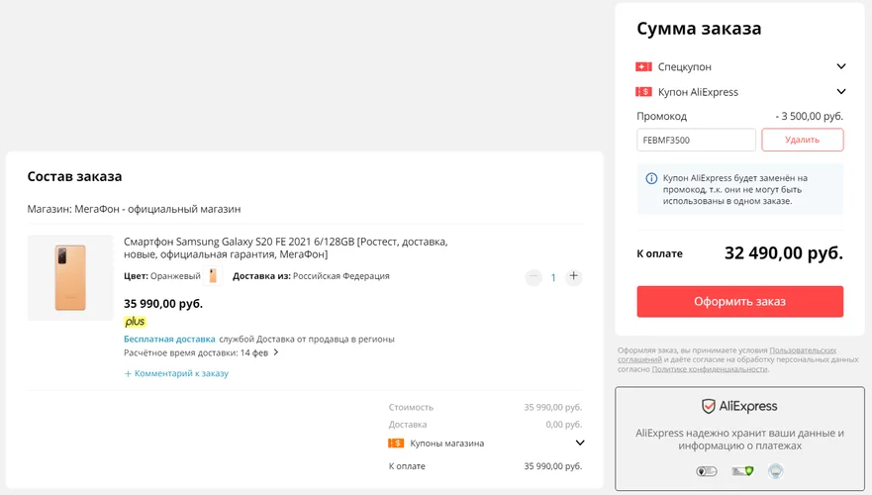Click the promo code field FEBMF3500
This screenshot has height=495, width=872.
(x=696, y=140)
